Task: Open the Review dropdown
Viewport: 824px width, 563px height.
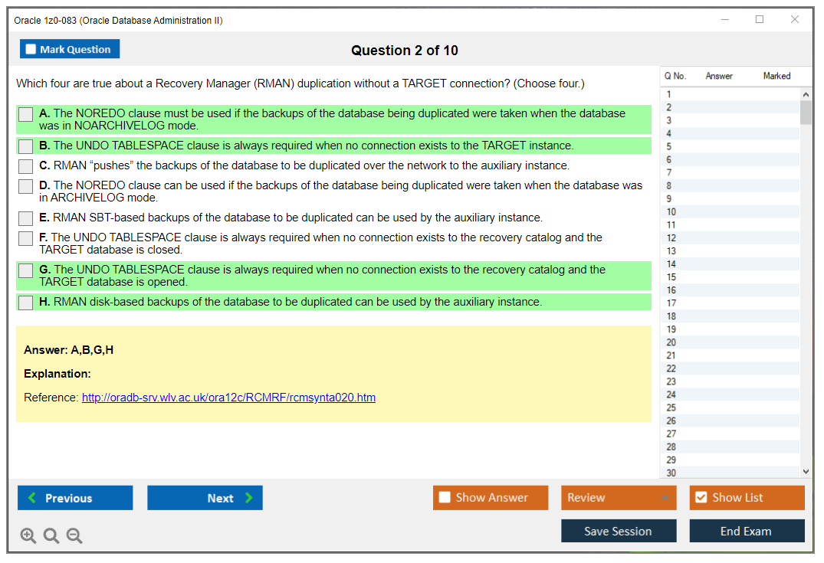Action: [618, 497]
